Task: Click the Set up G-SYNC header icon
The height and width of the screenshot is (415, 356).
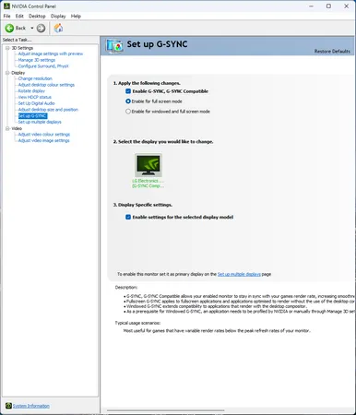Action: 114,45
